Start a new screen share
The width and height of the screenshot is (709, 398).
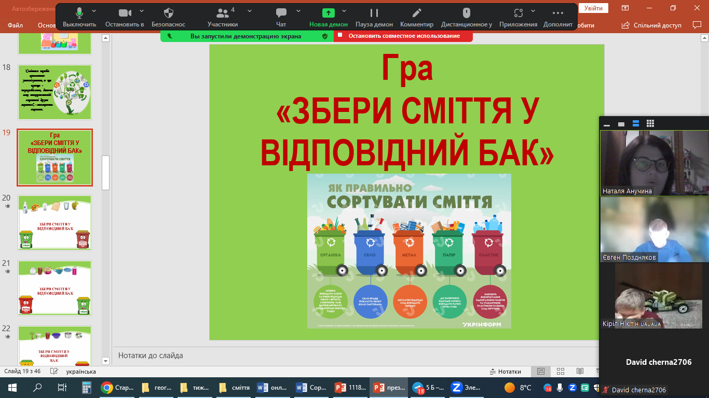[329, 17]
